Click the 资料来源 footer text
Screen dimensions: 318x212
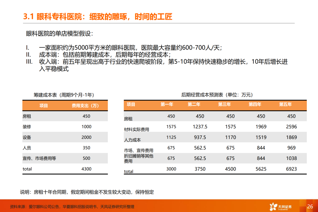tap(72, 207)
